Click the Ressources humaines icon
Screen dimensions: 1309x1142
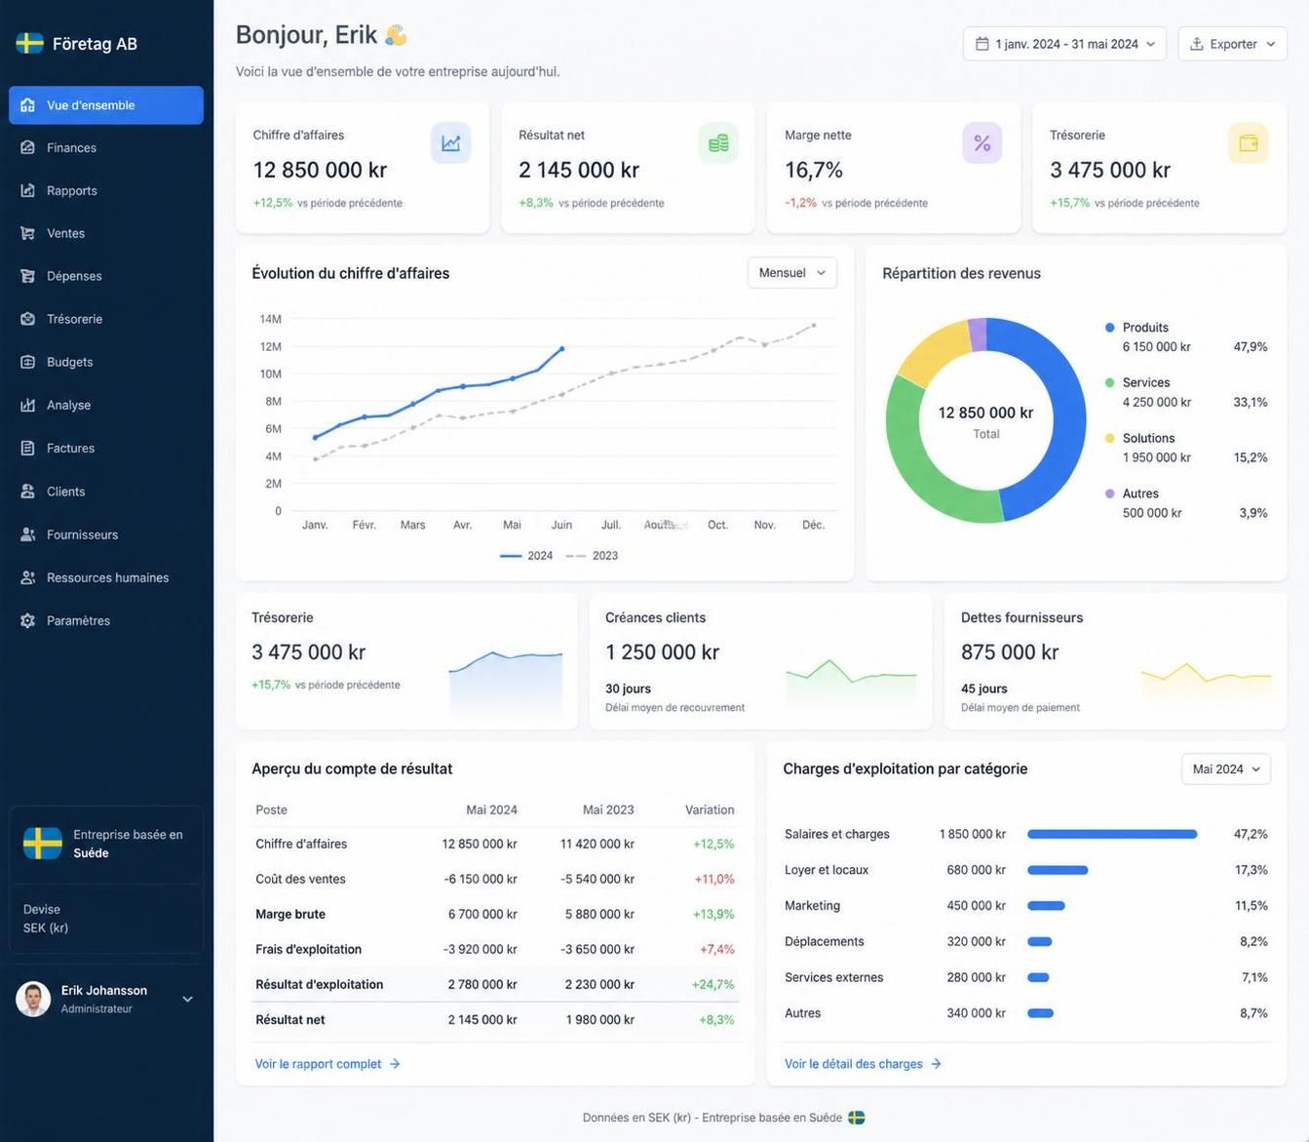coord(27,577)
